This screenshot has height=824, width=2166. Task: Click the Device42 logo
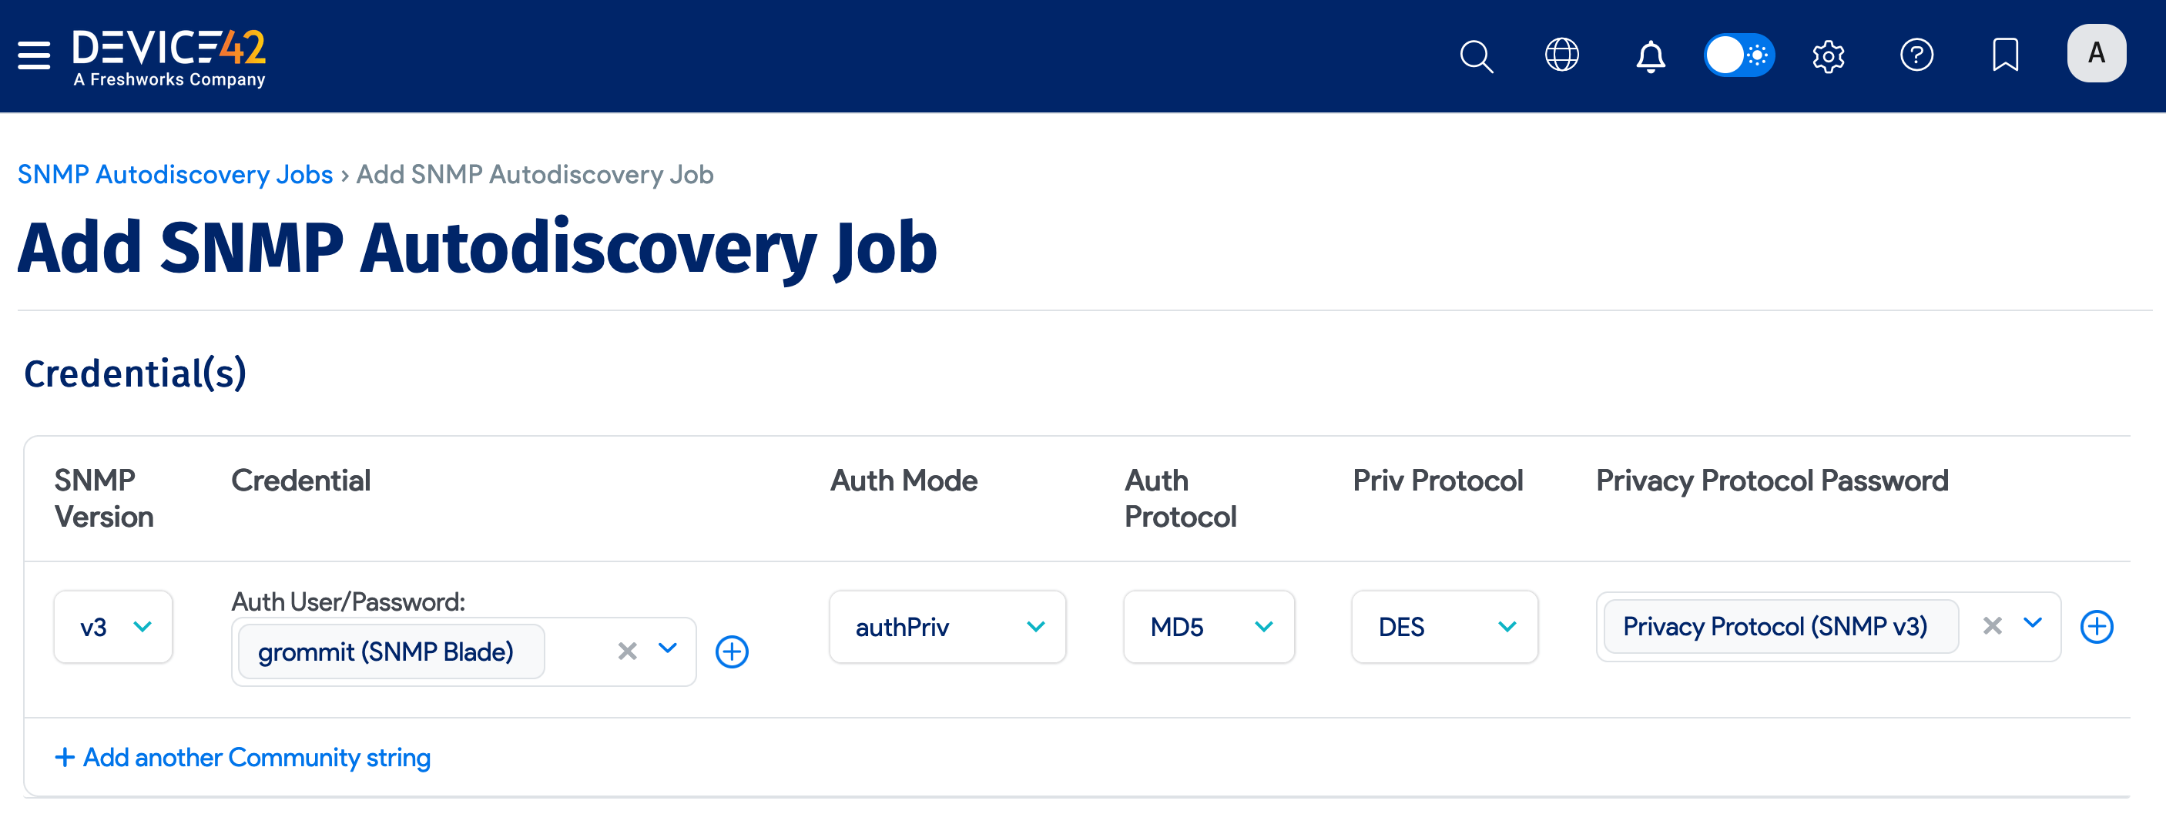point(168,55)
